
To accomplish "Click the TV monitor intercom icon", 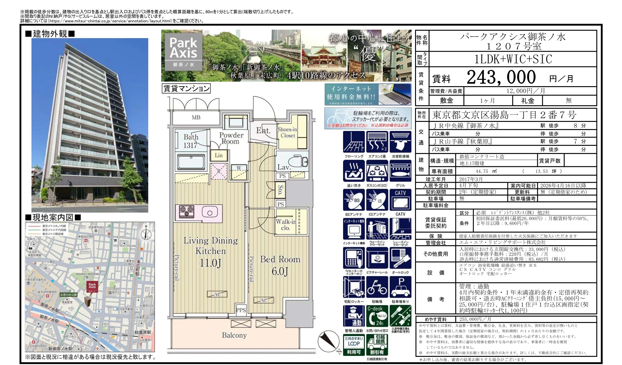I will [353, 258].
